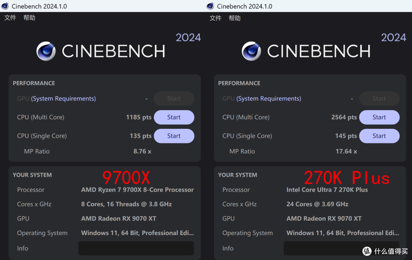The width and height of the screenshot is (412, 260).
Task: Click the 17.64 x MP Ratio value
Action: tap(346, 151)
